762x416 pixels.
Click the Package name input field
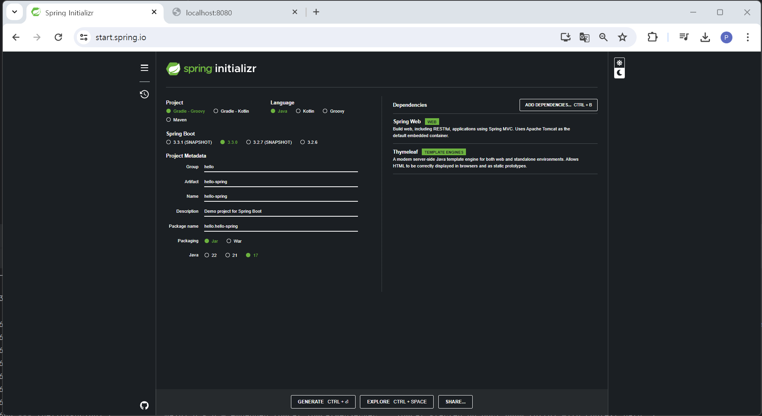pos(281,227)
